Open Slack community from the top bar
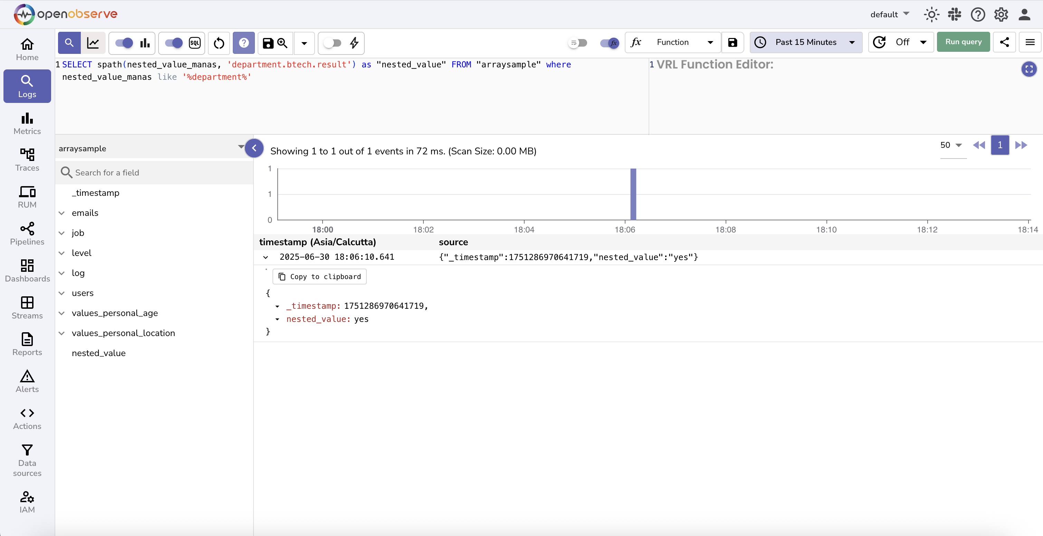 (x=954, y=14)
